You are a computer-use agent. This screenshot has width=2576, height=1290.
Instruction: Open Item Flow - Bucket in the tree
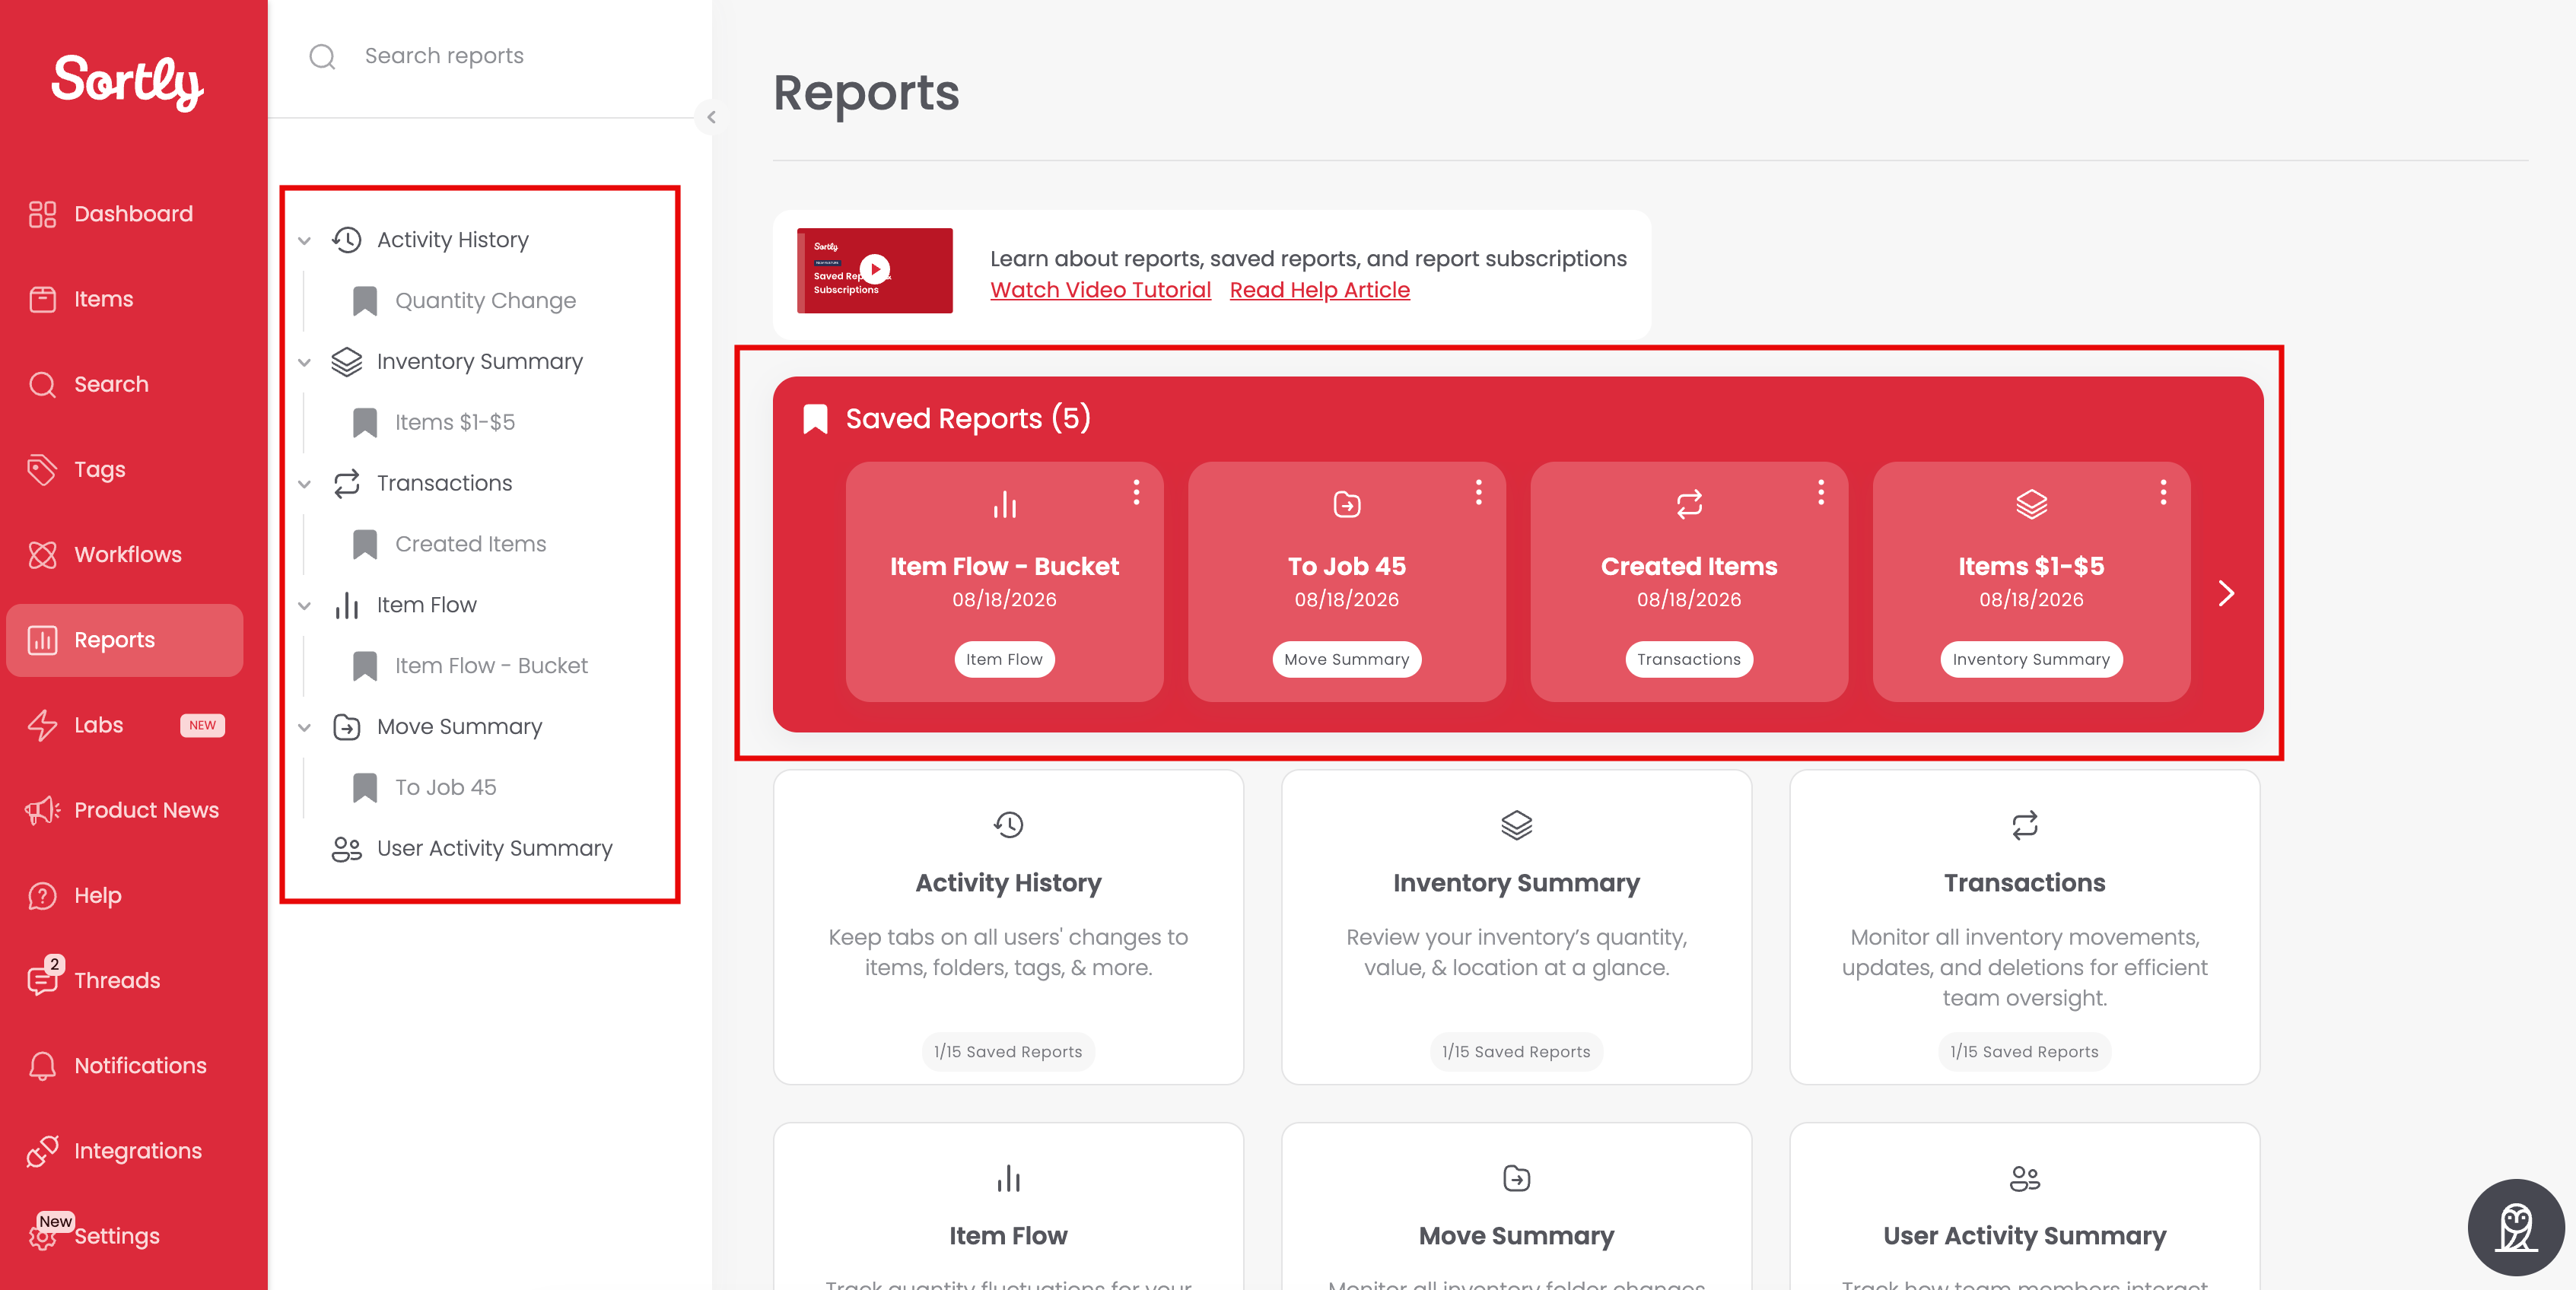(x=491, y=666)
